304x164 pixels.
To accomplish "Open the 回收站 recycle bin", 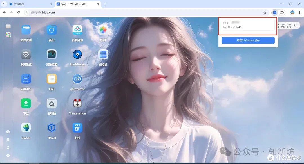I will pyautogui.click(x=52, y=103).
